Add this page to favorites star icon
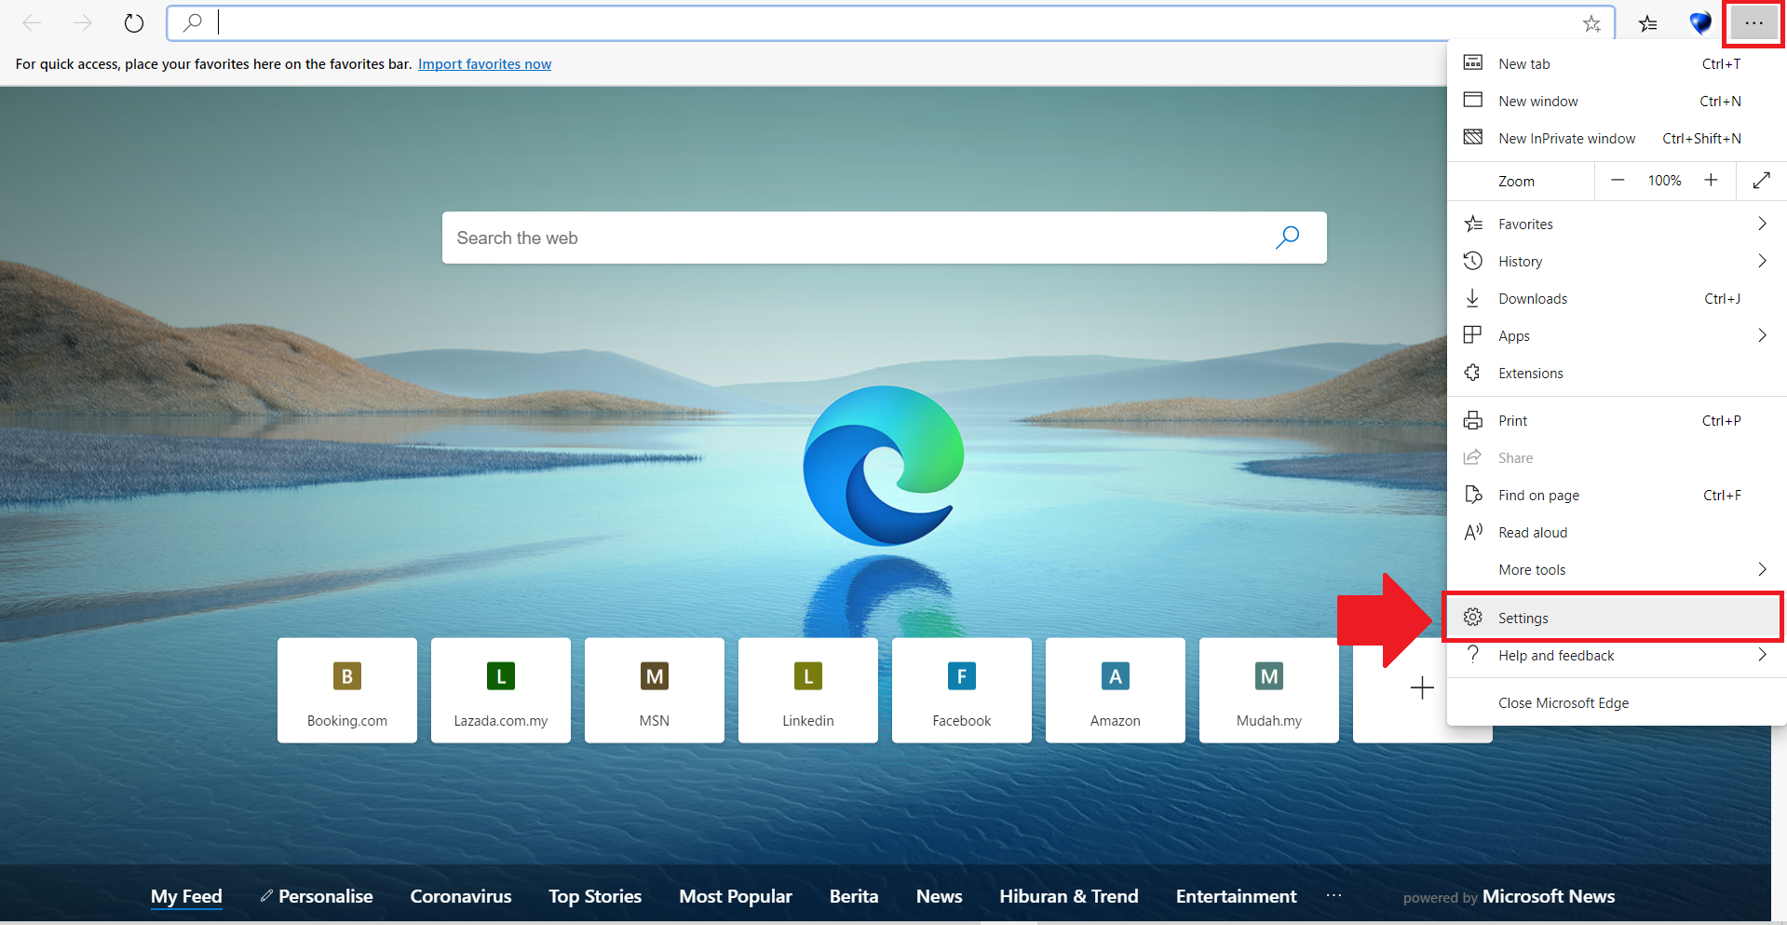 (x=1591, y=23)
